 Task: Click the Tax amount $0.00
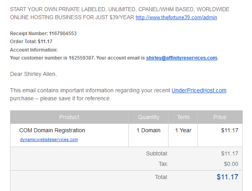click(231, 164)
